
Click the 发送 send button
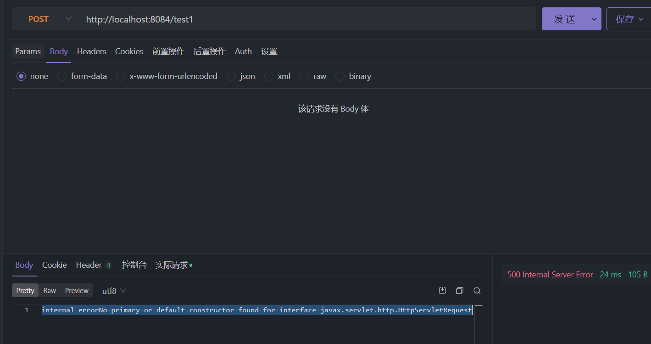click(x=565, y=19)
